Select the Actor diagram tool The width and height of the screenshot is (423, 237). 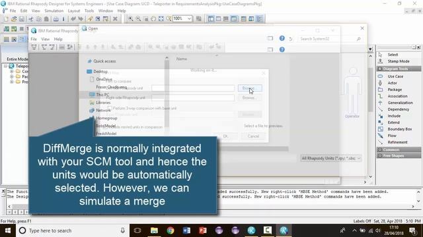click(x=392, y=83)
